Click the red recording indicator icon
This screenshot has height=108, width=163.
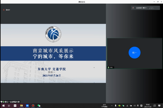(4, 10)
